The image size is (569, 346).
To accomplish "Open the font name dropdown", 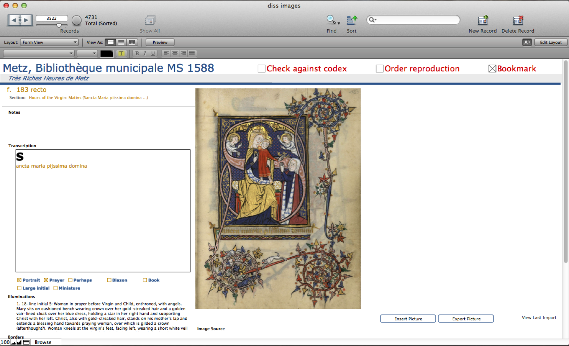I will point(39,53).
